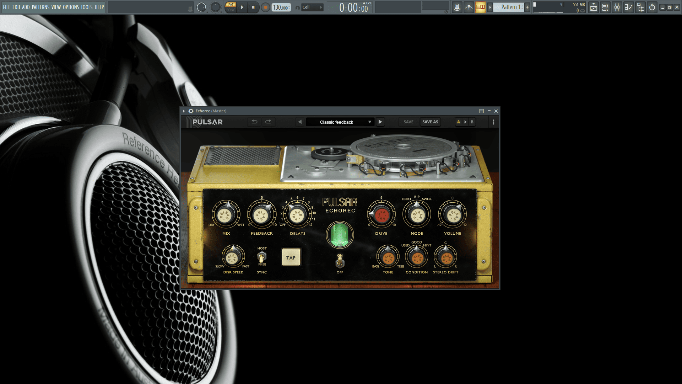Toggle the snap magnet icon
The width and height of the screenshot is (682, 384).
(298, 7)
